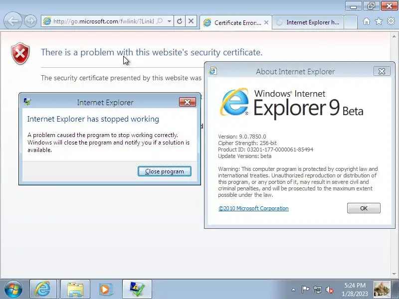The image size is (399, 299).
Task: Open Internet Explorer from the taskbar
Action: (x=43, y=290)
